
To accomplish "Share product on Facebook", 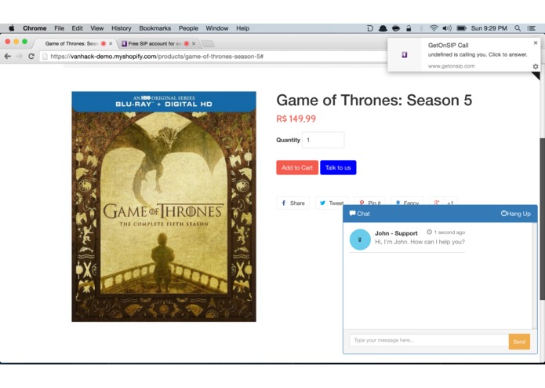I will 292,203.
